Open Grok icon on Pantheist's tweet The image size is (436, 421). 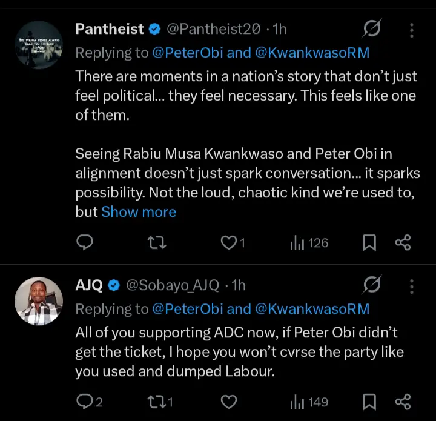pyautogui.click(x=372, y=28)
